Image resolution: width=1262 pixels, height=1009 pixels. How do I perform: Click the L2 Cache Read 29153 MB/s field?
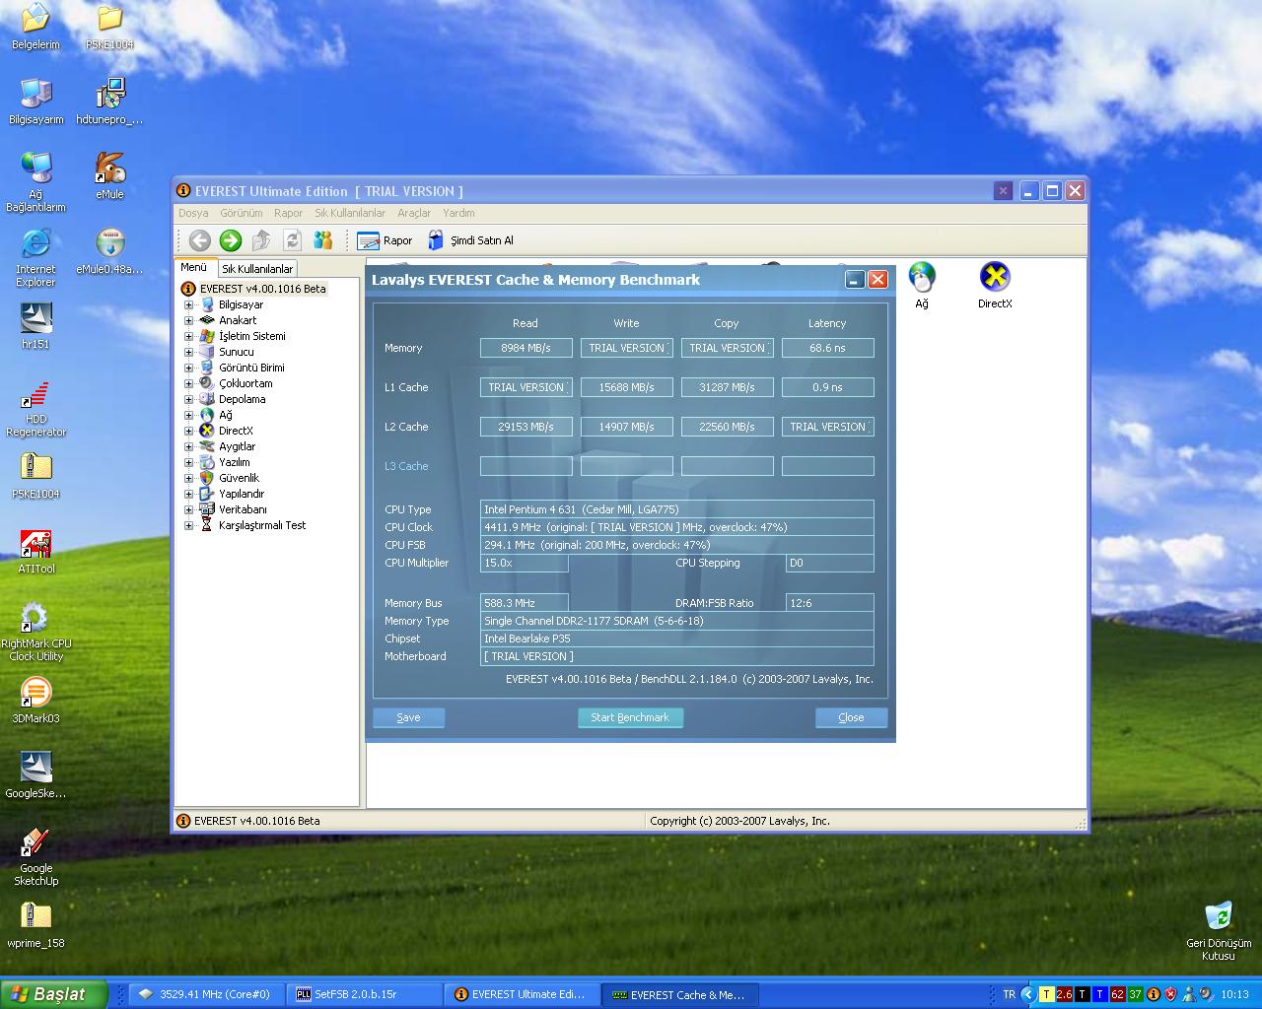pyautogui.click(x=526, y=427)
